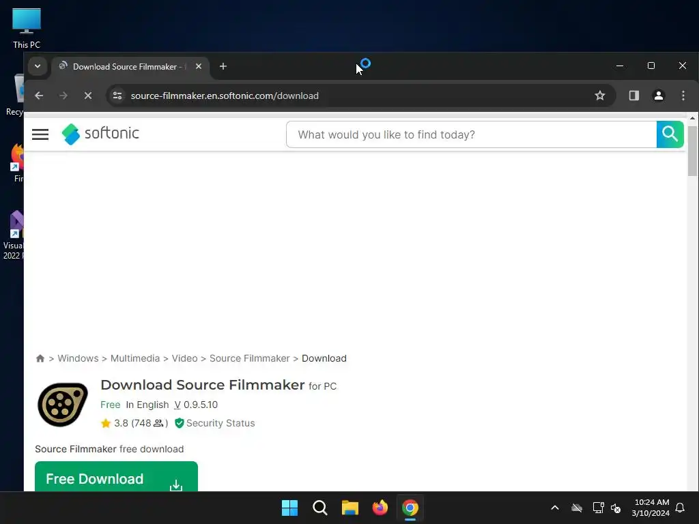The height and width of the screenshot is (524, 699).
Task: Open File Explorer from taskbar
Action: 350,508
